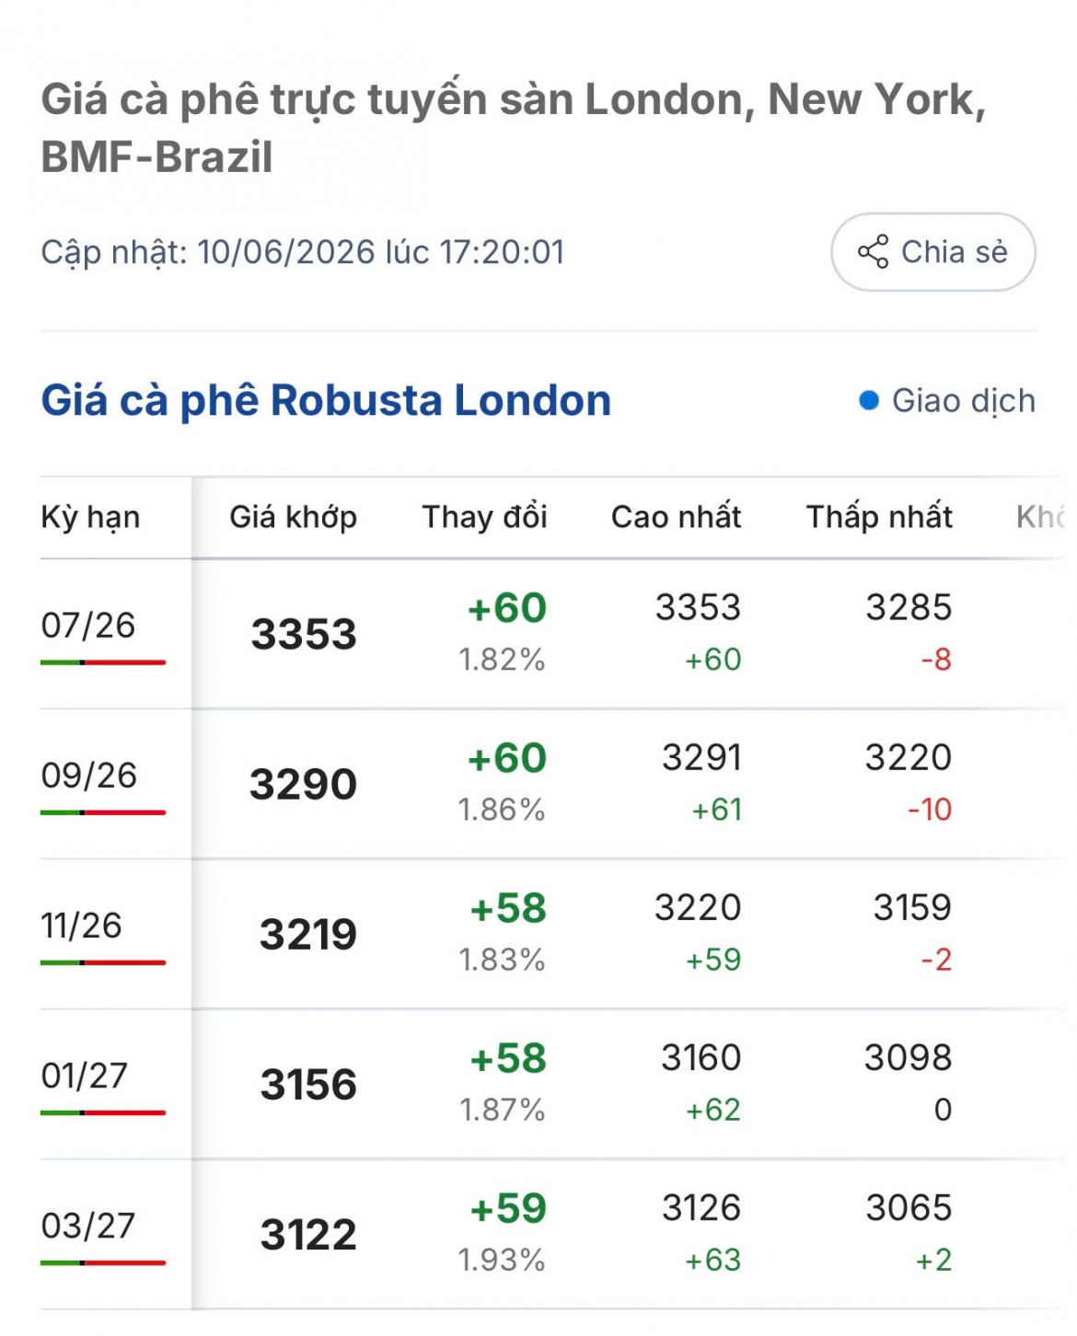Click the Thay đổi column header
1077x1336 pixels.
[484, 517]
